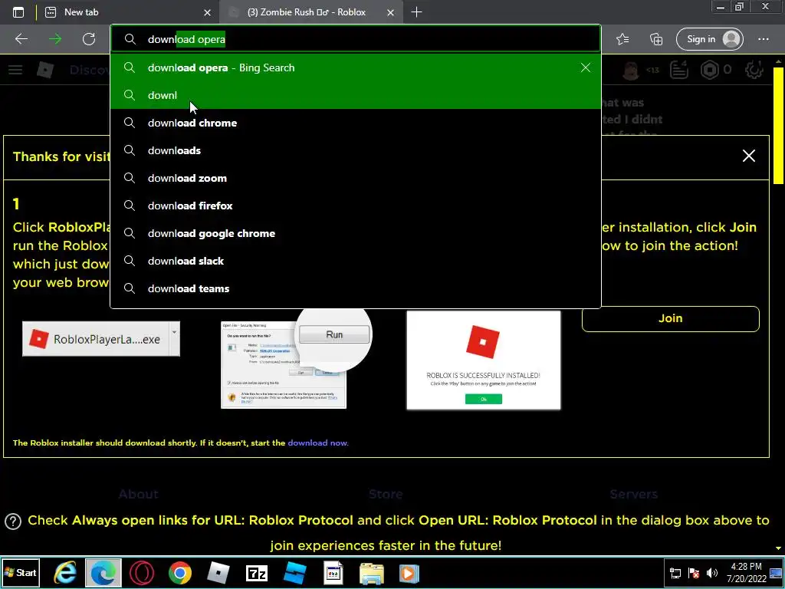Open the Robux balance icon
This screenshot has width=785, height=589.
[709, 70]
